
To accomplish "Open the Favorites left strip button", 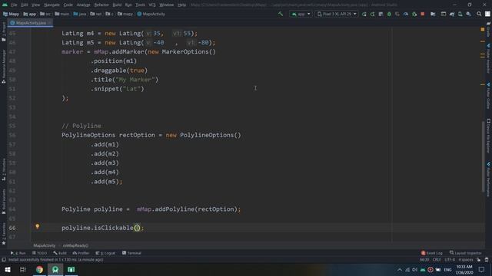I will (x=4, y=234).
